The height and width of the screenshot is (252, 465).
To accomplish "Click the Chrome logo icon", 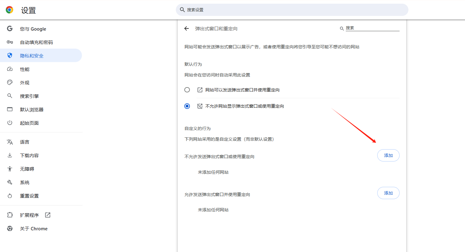I will click(9, 10).
